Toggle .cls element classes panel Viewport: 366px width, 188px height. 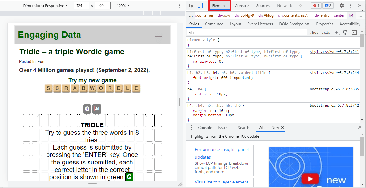coord(326,32)
